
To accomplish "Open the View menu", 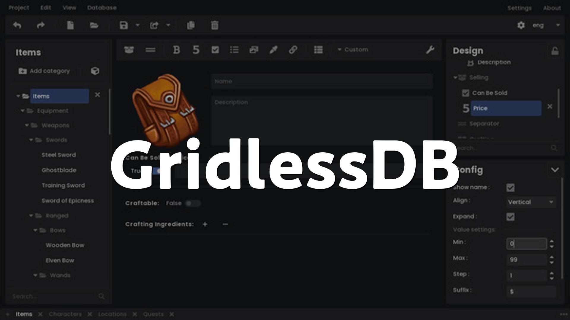I will [x=69, y=8].
